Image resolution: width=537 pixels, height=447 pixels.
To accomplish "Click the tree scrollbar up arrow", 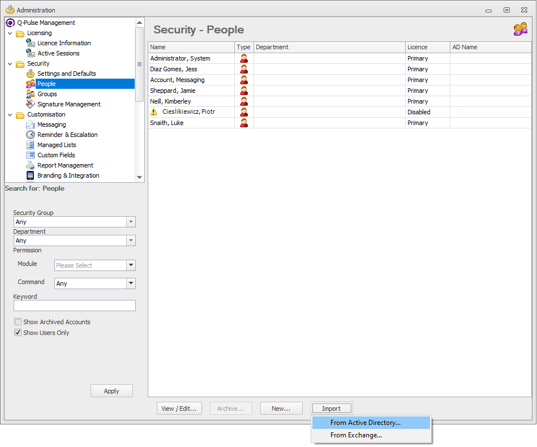I will click(x=139, y=23).
